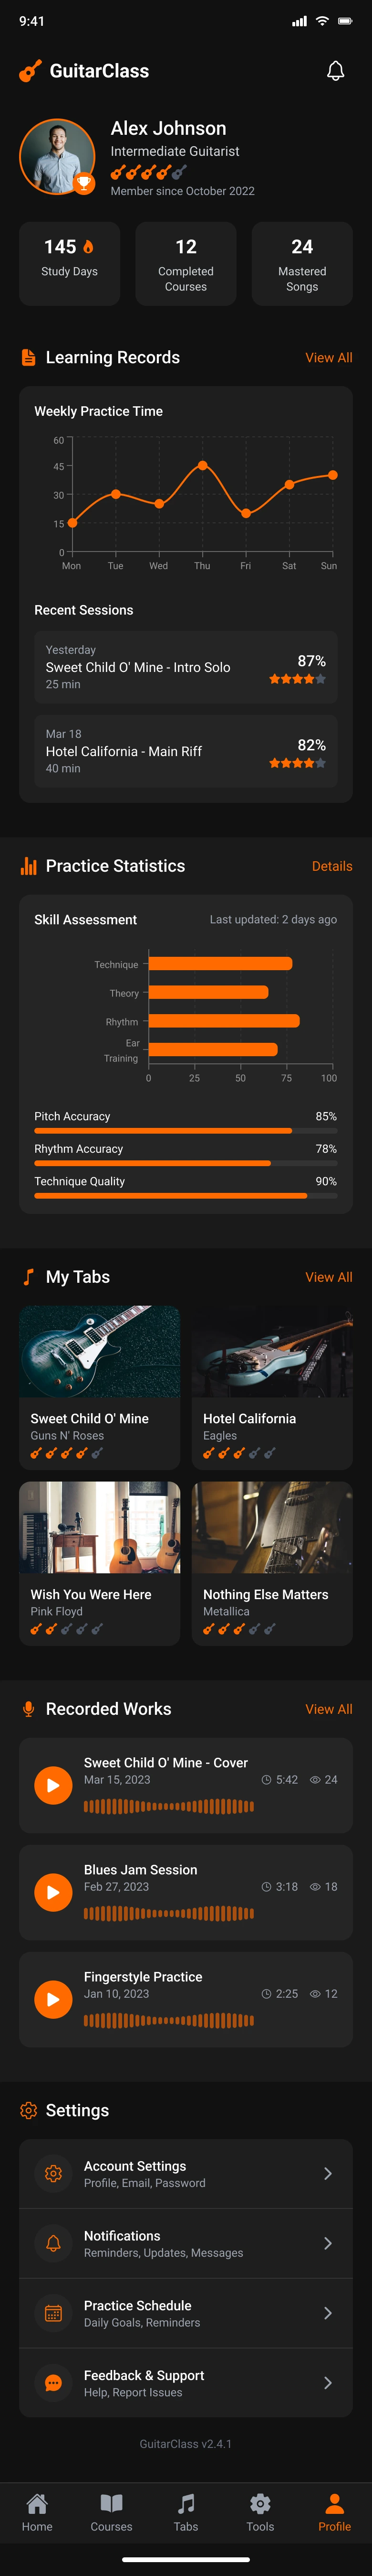Click the Notifications bell icon in Settings
This screenshot has width=372, height=2576.
pos(54,2243)
